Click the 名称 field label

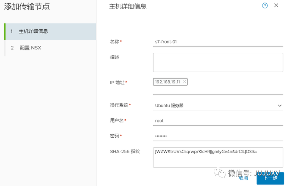[114, 42]
